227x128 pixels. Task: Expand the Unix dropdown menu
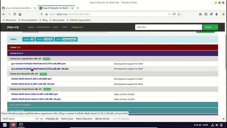coord(65,27)
